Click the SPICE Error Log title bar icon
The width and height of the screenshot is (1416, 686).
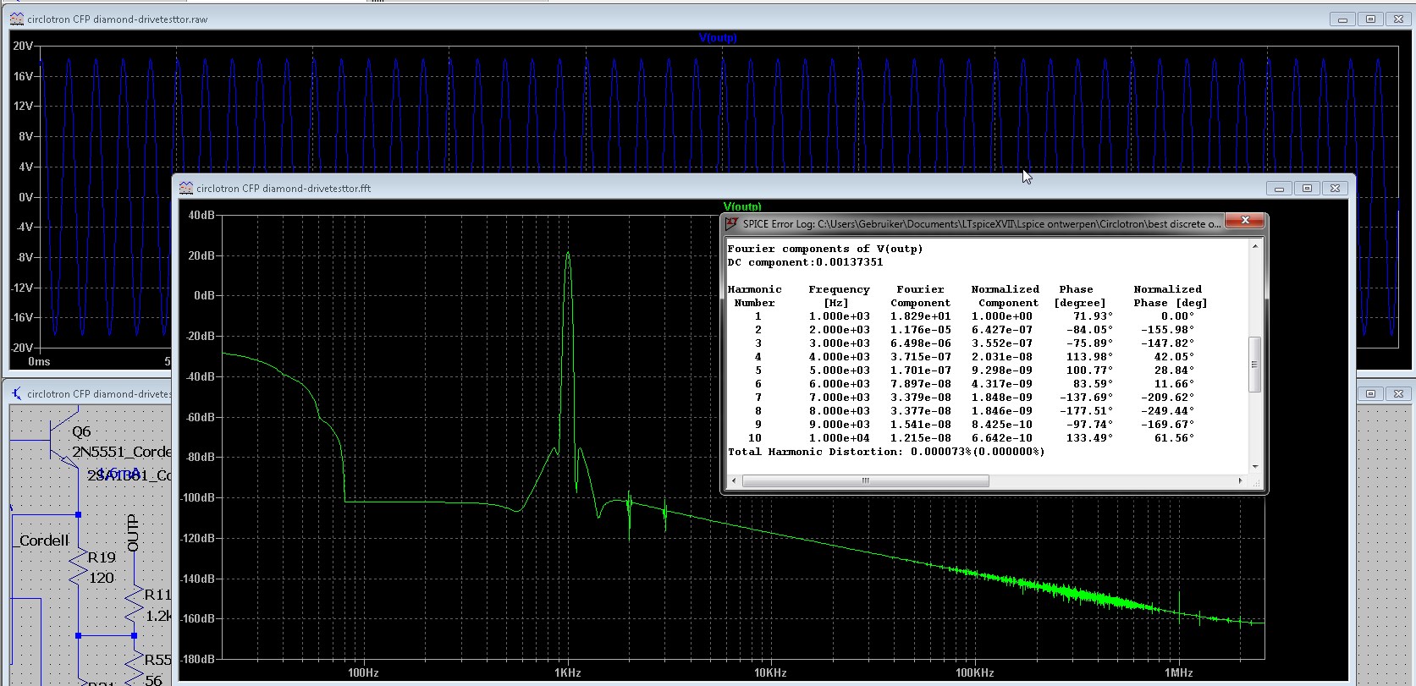coord(732,224)
